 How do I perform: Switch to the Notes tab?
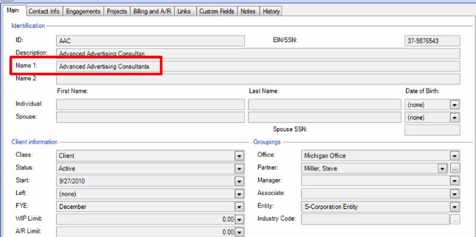(248, 12)
